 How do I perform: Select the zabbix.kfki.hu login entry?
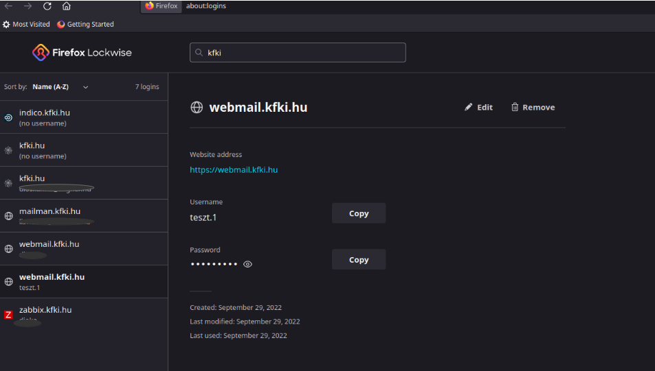click(x=84, y=315)
